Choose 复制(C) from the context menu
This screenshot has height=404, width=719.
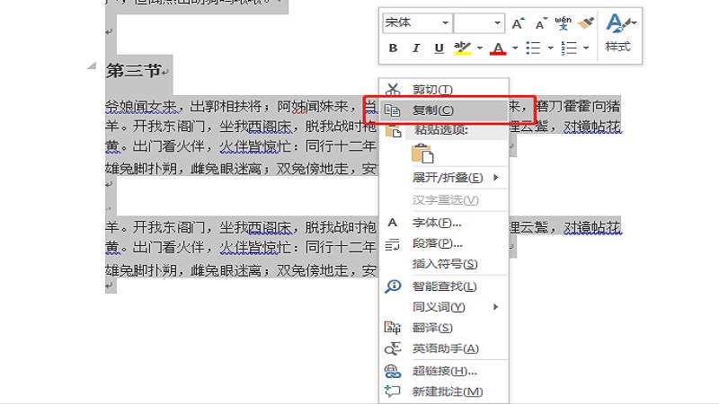[x=432, y=110]
